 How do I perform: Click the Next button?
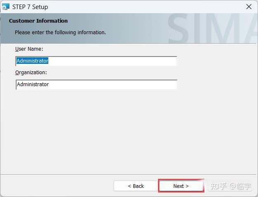(x=181, y=186)
